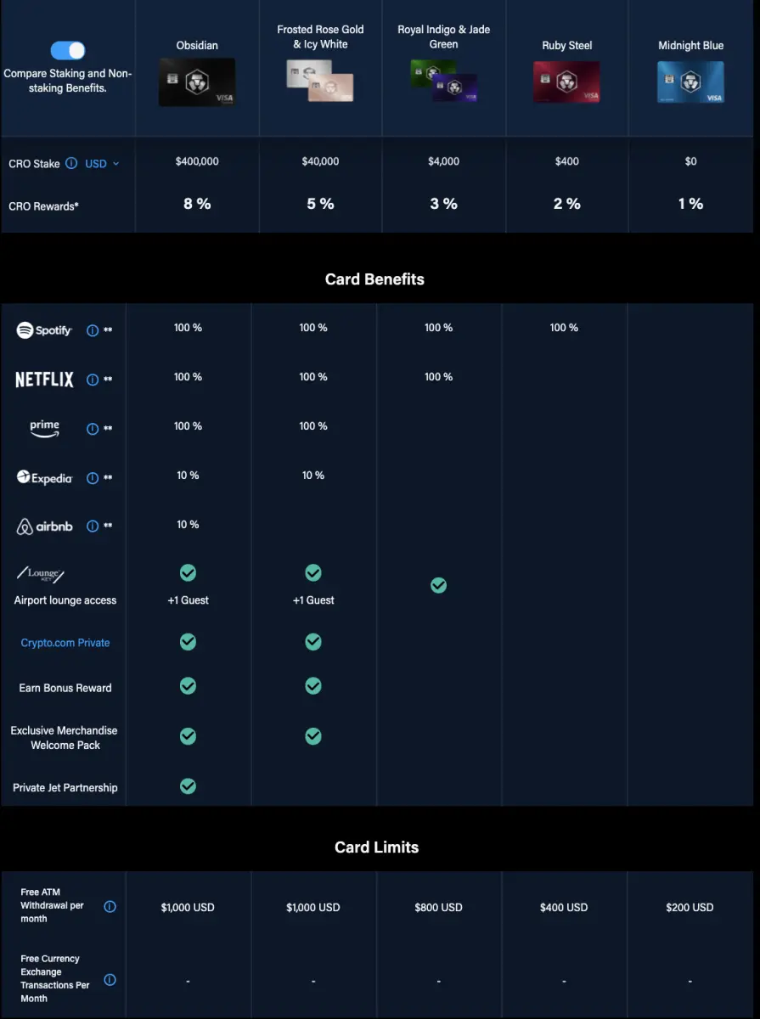Click Royal Indigo airport lounge checkmark

tap(438, 585)
